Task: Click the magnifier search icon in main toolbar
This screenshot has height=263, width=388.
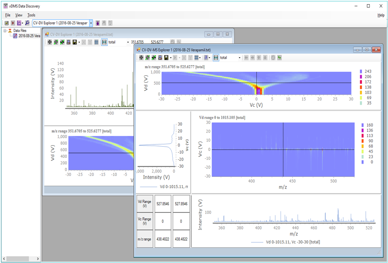Action: [x=27, y=23]
